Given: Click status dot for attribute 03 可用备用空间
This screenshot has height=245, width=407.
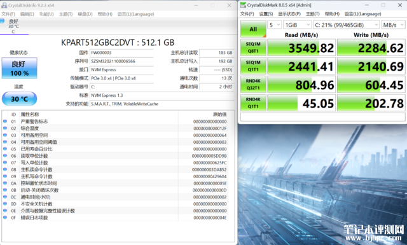Looking at the screenshot, I should tap(5, 135).
